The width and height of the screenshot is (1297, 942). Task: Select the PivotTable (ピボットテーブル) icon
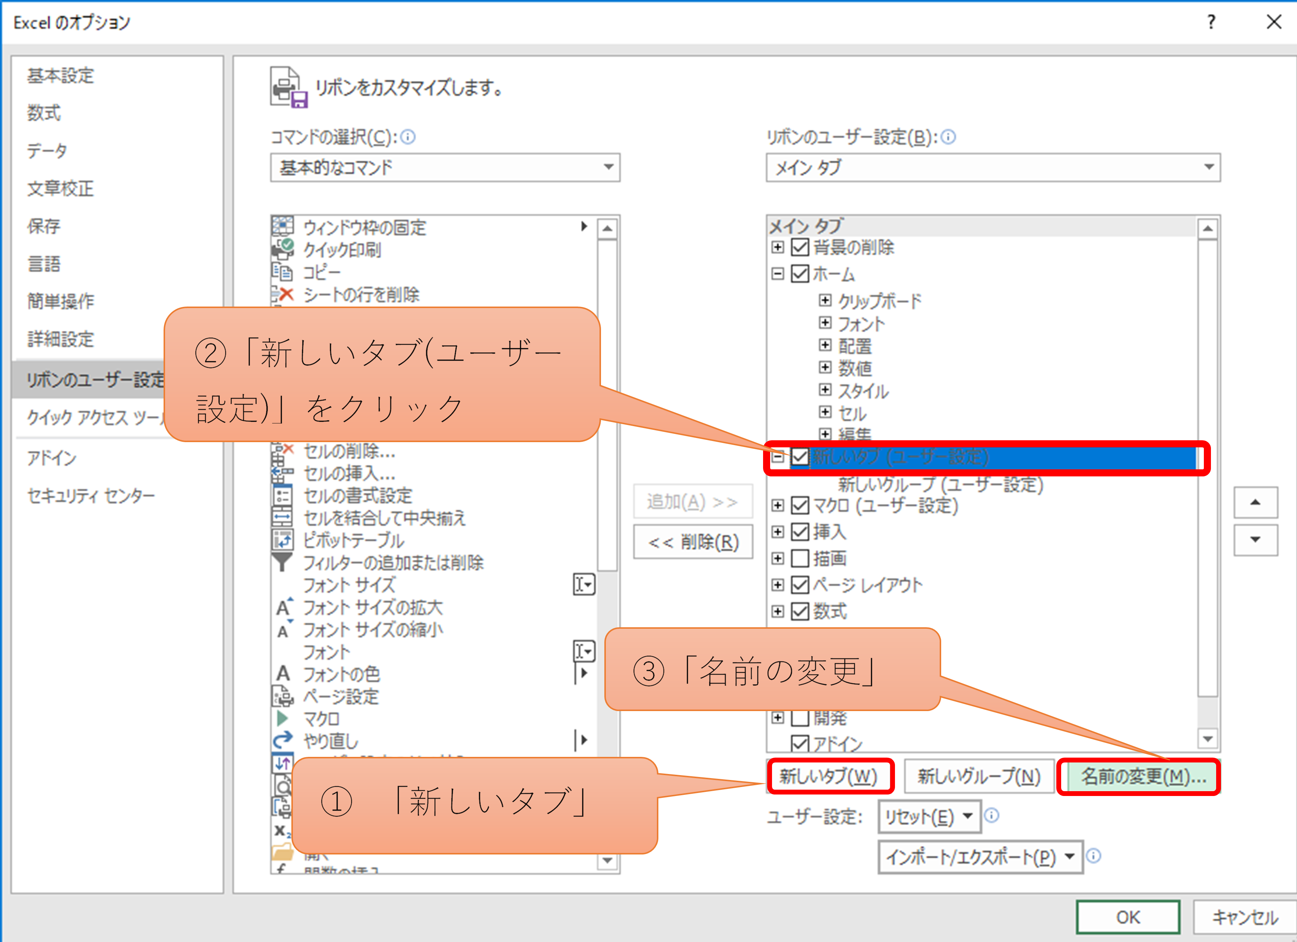282,540
